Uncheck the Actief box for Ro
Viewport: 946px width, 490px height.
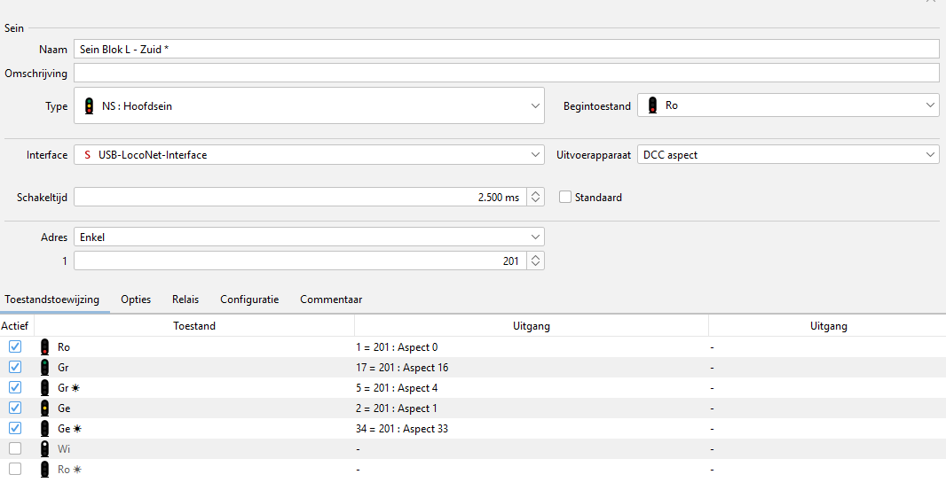point(15,347)
